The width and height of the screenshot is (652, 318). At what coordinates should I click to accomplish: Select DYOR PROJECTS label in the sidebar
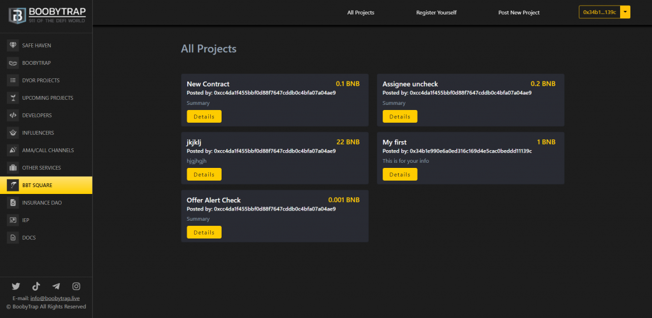point(41,81)
